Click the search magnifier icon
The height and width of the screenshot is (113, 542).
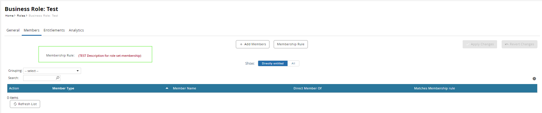click(x=58, y=78)
